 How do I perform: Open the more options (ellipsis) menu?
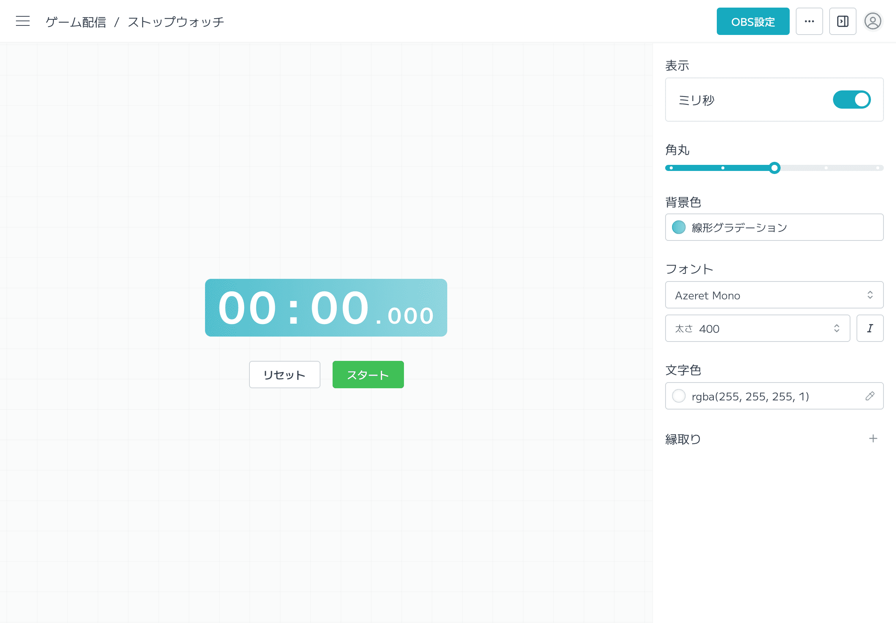809,22
